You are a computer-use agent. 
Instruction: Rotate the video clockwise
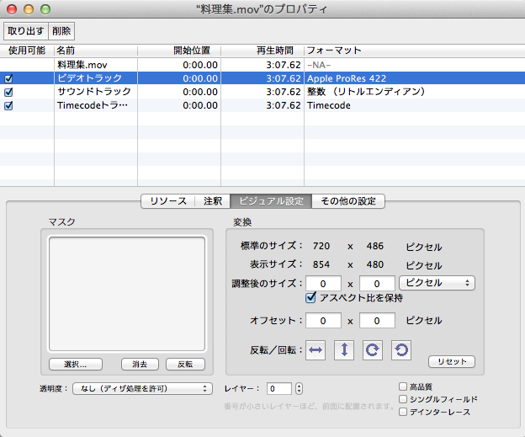tap(373, 350)
